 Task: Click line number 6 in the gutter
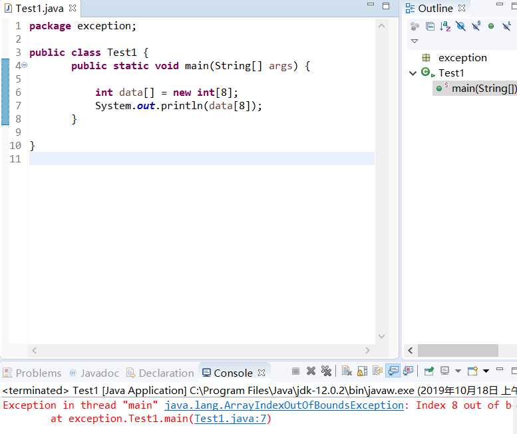18,92
